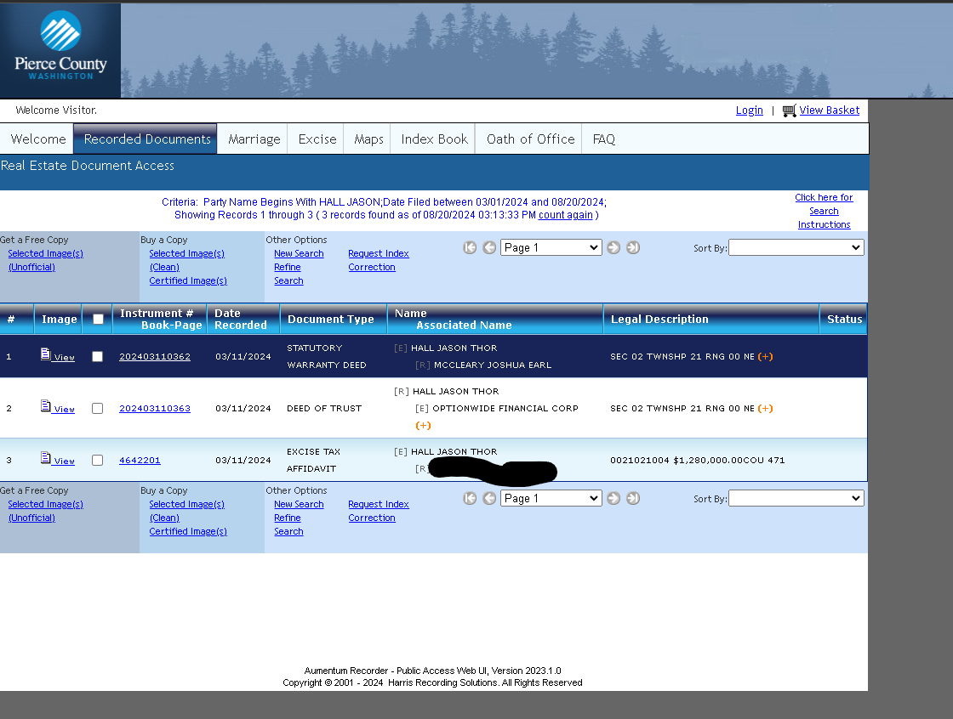Image resolution: width=953 pixels, height=719 pixels.
Task: Click the top Request Index Correction link
Action: coord(378,261)
